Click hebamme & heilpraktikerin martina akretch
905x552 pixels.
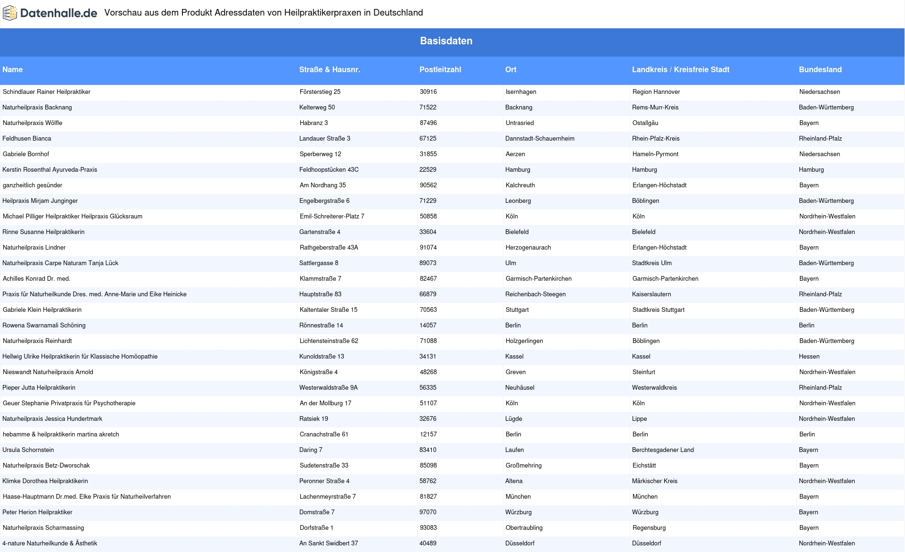point(61,435)
